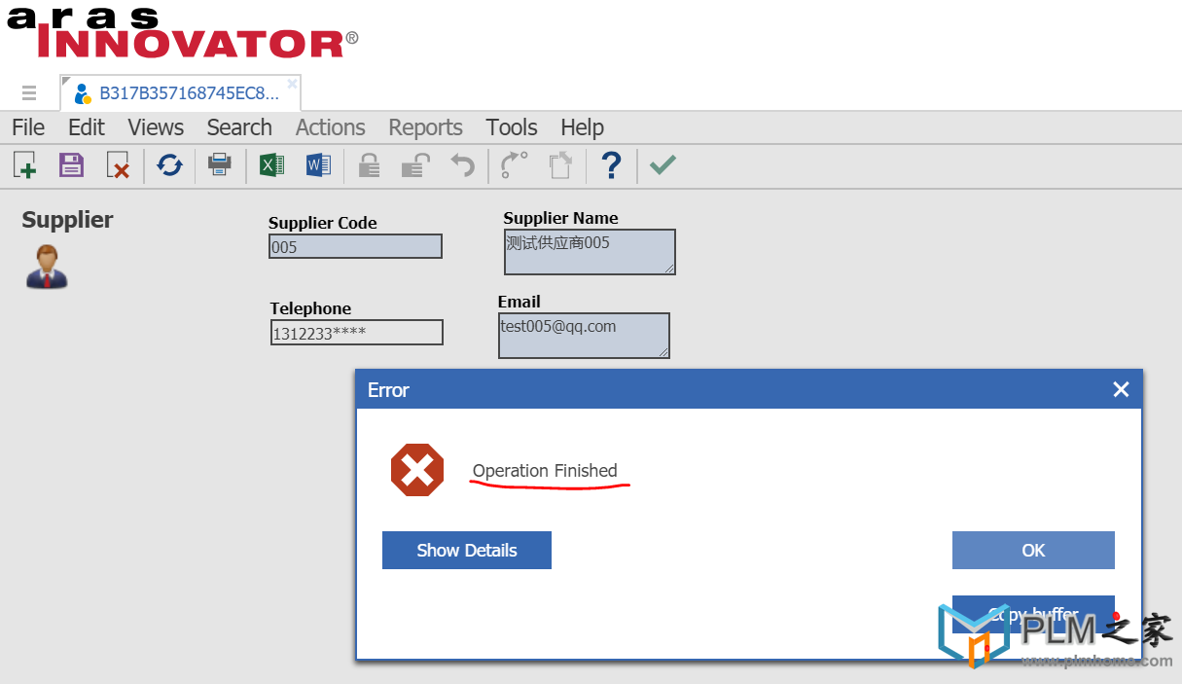Click the Copy buffer button
1182x684 pixels.
pos(1033,614)
